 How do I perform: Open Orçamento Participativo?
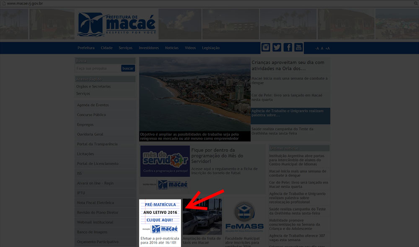98,242
